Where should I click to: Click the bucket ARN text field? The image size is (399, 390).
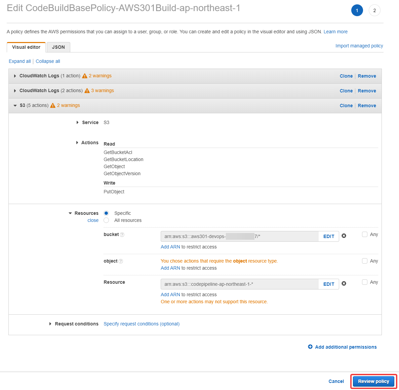(240, 236)
